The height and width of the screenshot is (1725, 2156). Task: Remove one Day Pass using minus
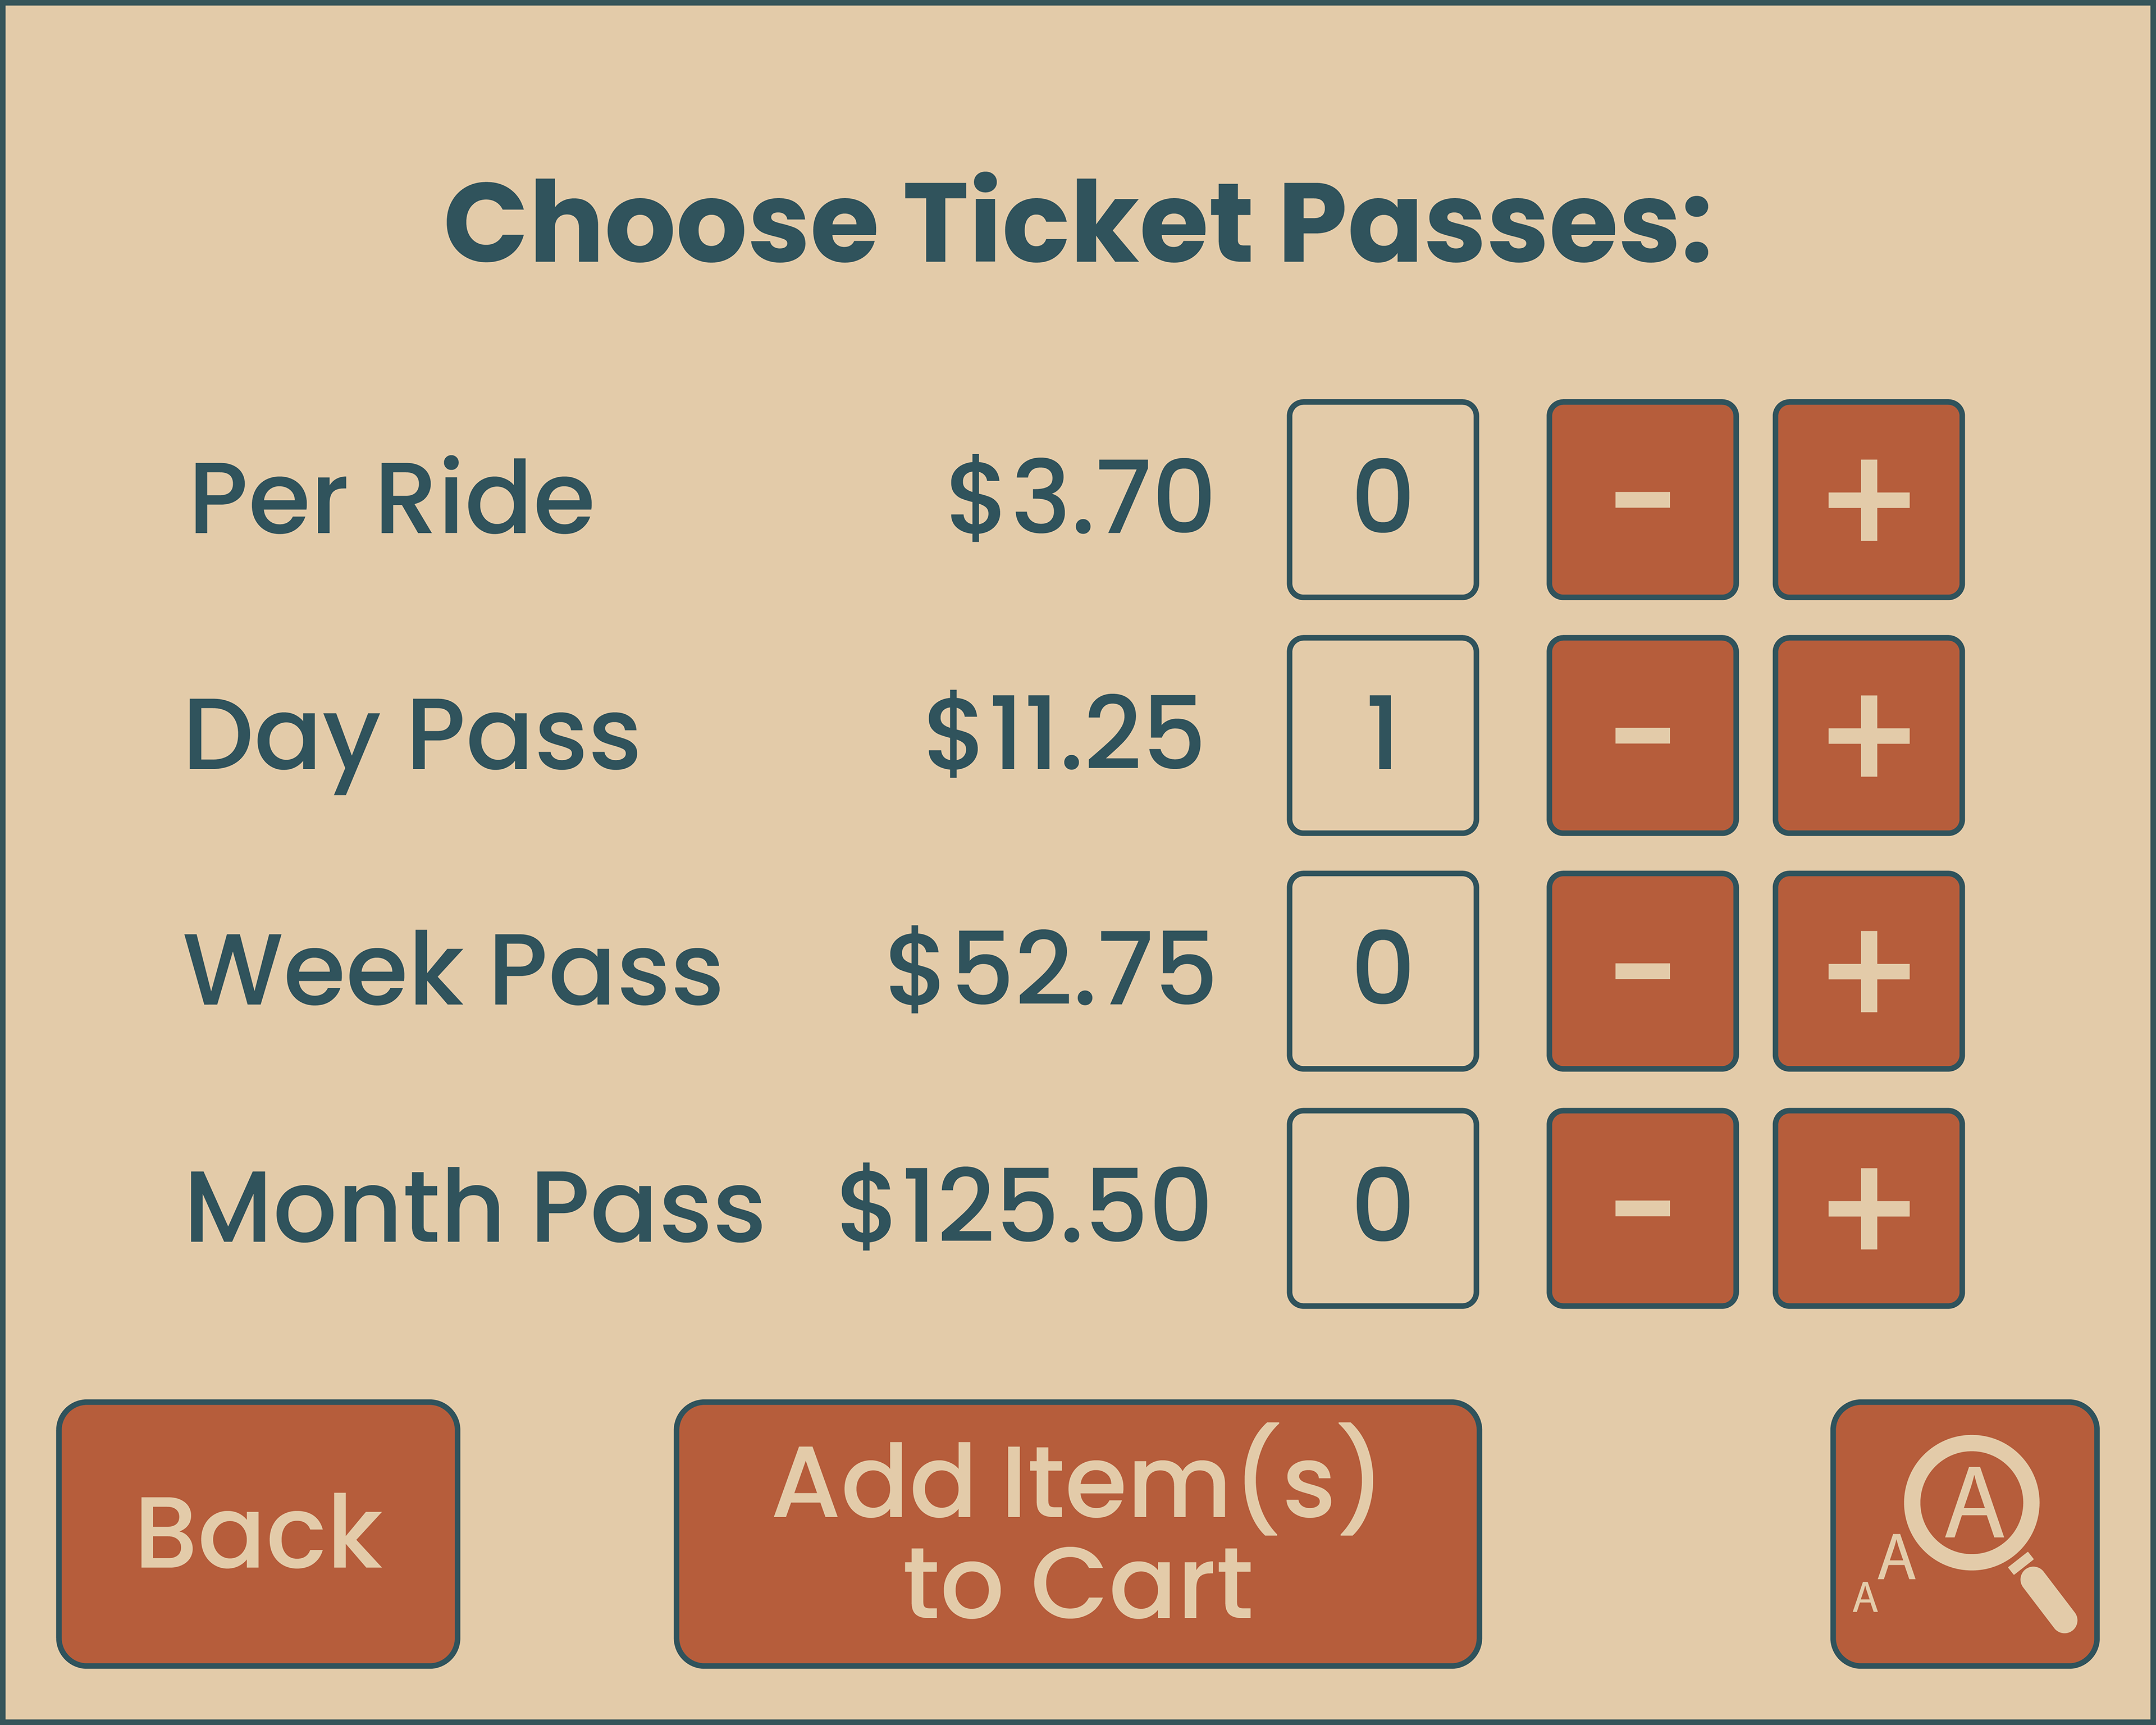[x=1642, y=736]
